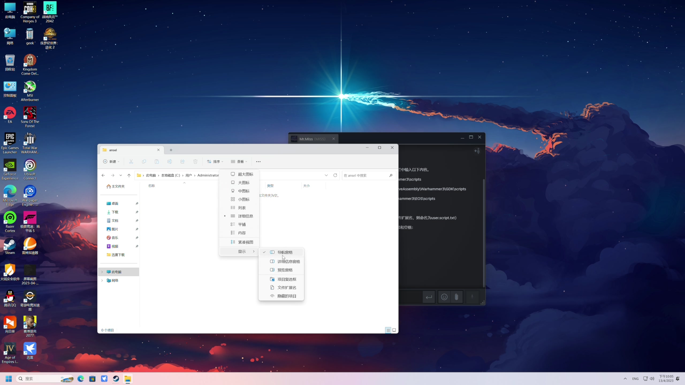Screen dimensions: 685x385
Task: Click emoji smiley icon in chat window
Action: tap(444, 297)
